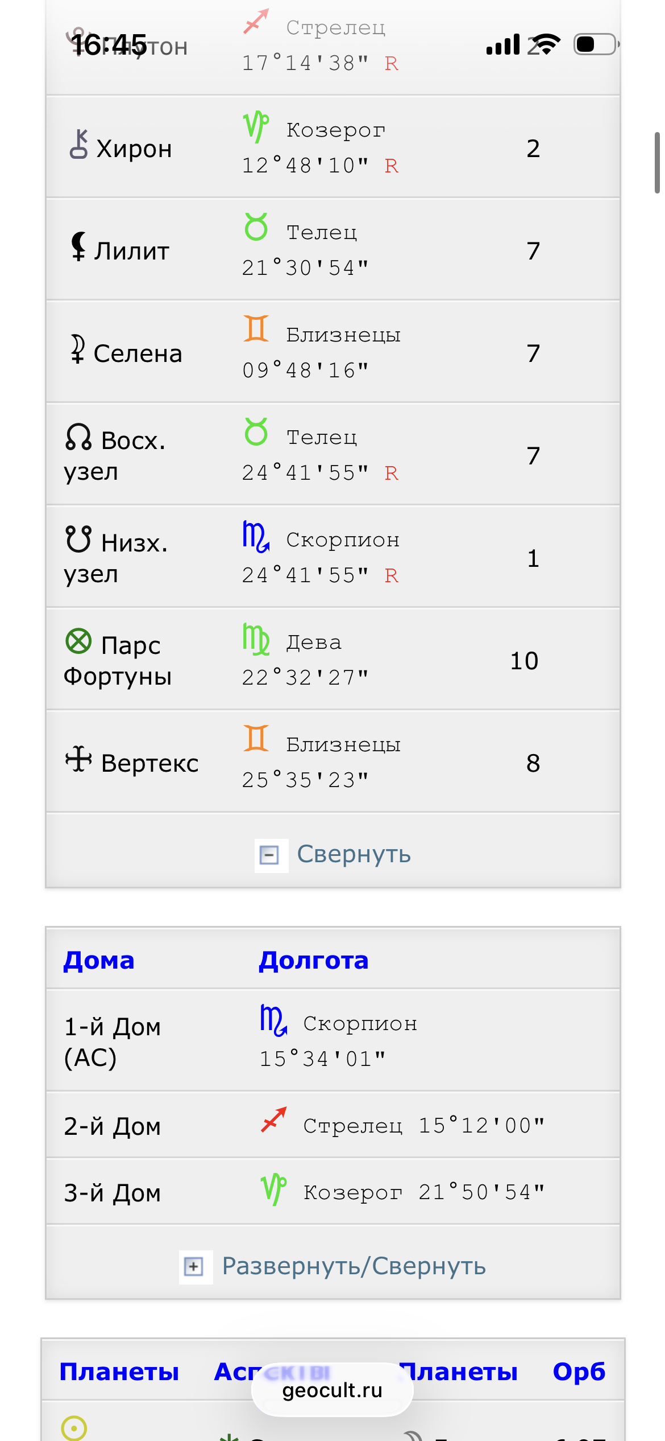Select the Дома column header
The height and width of the screenshot is (1441, 665).
(x=99, y=961)
